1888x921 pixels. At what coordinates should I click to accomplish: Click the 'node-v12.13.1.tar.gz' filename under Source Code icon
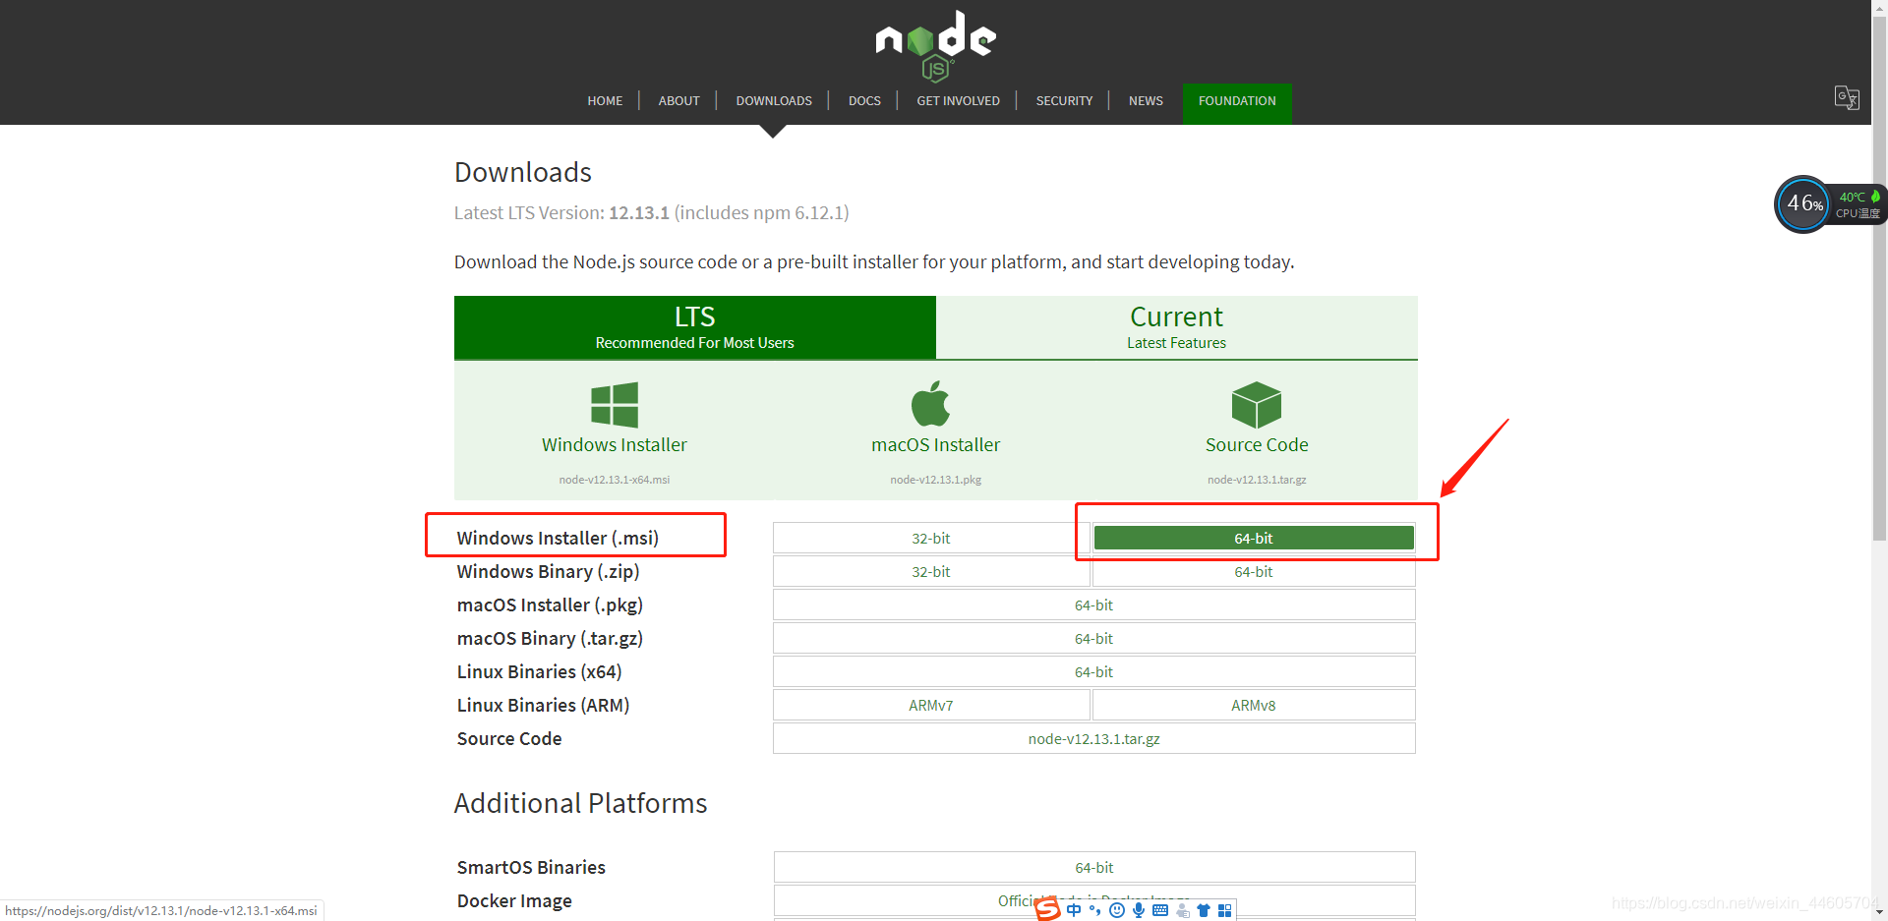(x=1257, y=480)
